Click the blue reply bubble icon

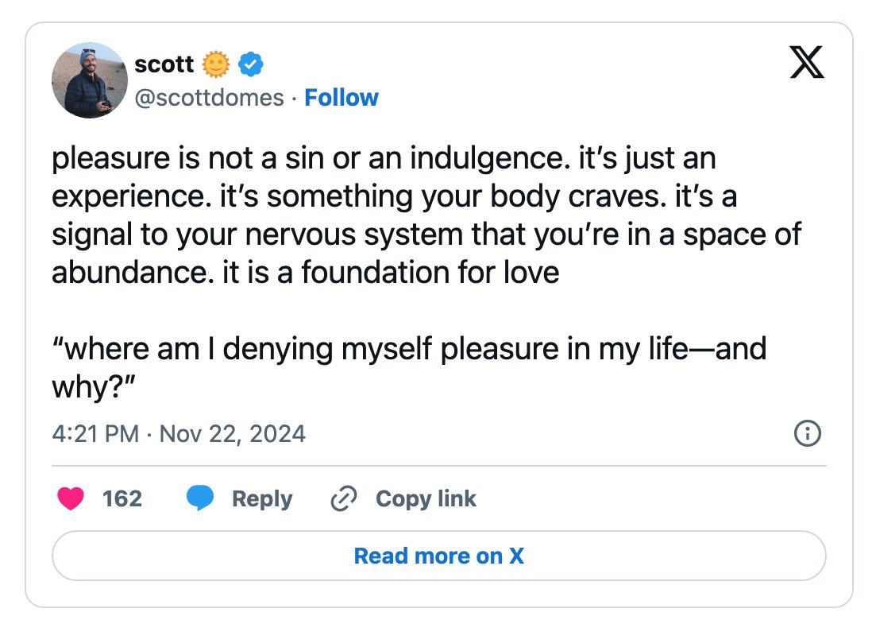point(200,498)
